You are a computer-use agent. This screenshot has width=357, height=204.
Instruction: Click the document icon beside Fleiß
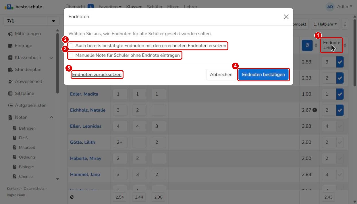[x=15, y=138]
